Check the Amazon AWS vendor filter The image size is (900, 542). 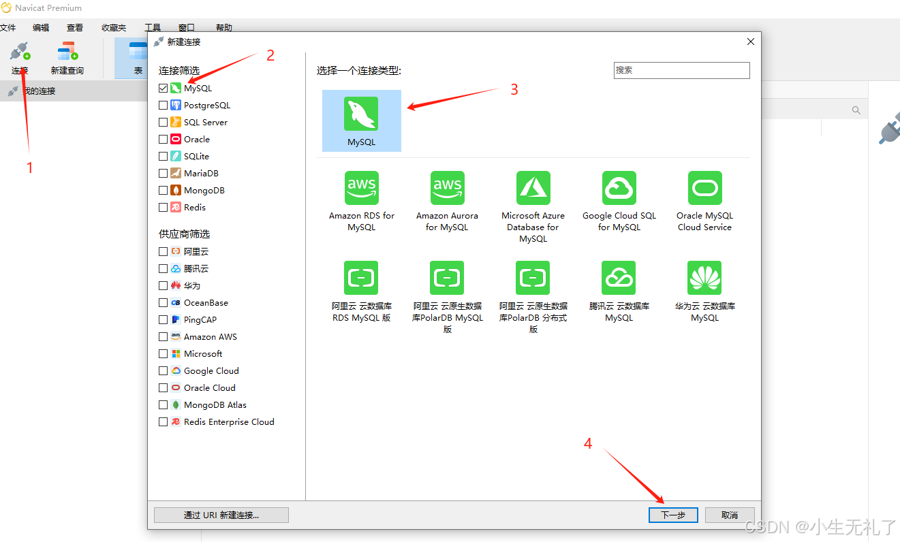[x=163, y=337]
